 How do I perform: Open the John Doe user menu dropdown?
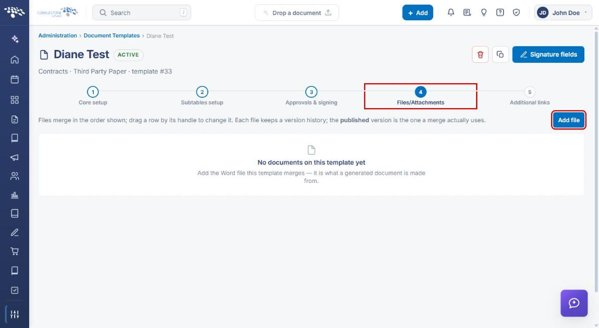click(x=563, y=12)
